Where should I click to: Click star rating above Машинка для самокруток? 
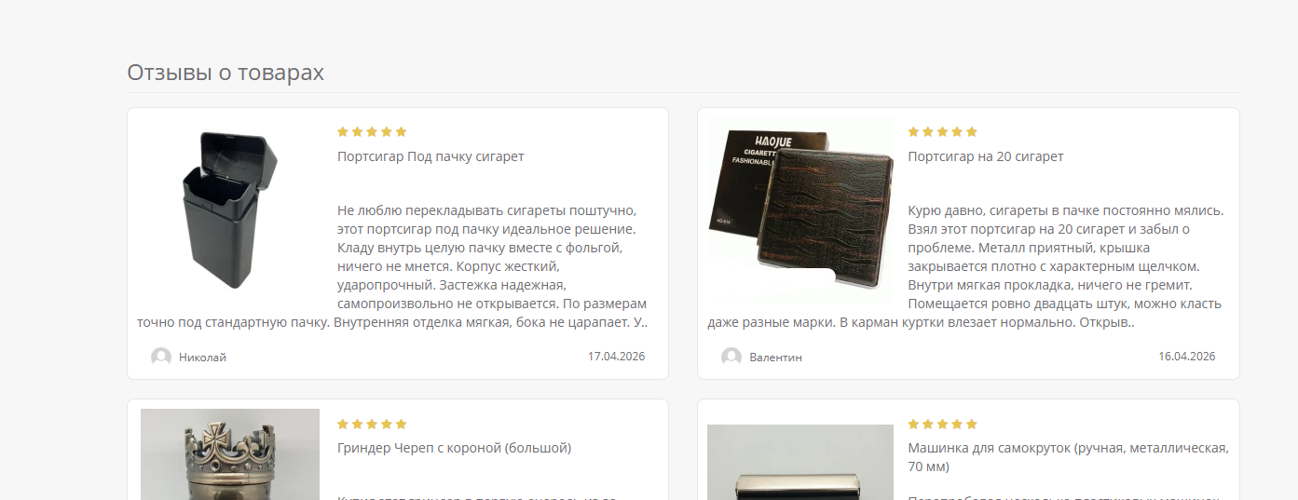942,424
